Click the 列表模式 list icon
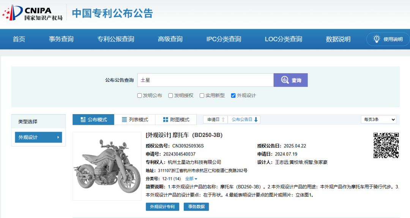 [x=125, y=119]
